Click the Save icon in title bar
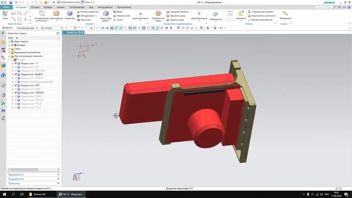Viewport: 352px width, 198px height. coord(11,2)
